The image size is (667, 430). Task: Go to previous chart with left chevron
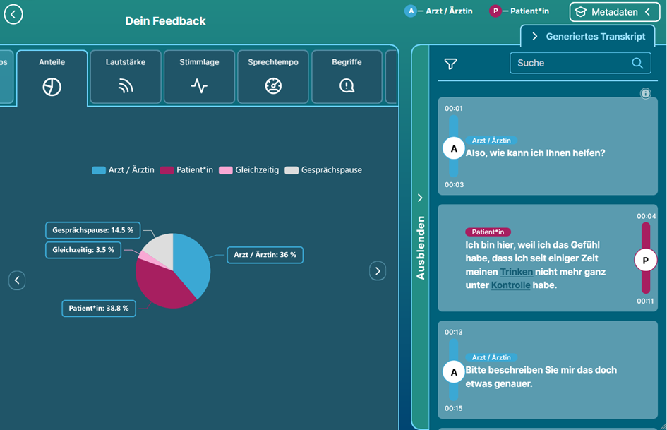pos(17,280)
